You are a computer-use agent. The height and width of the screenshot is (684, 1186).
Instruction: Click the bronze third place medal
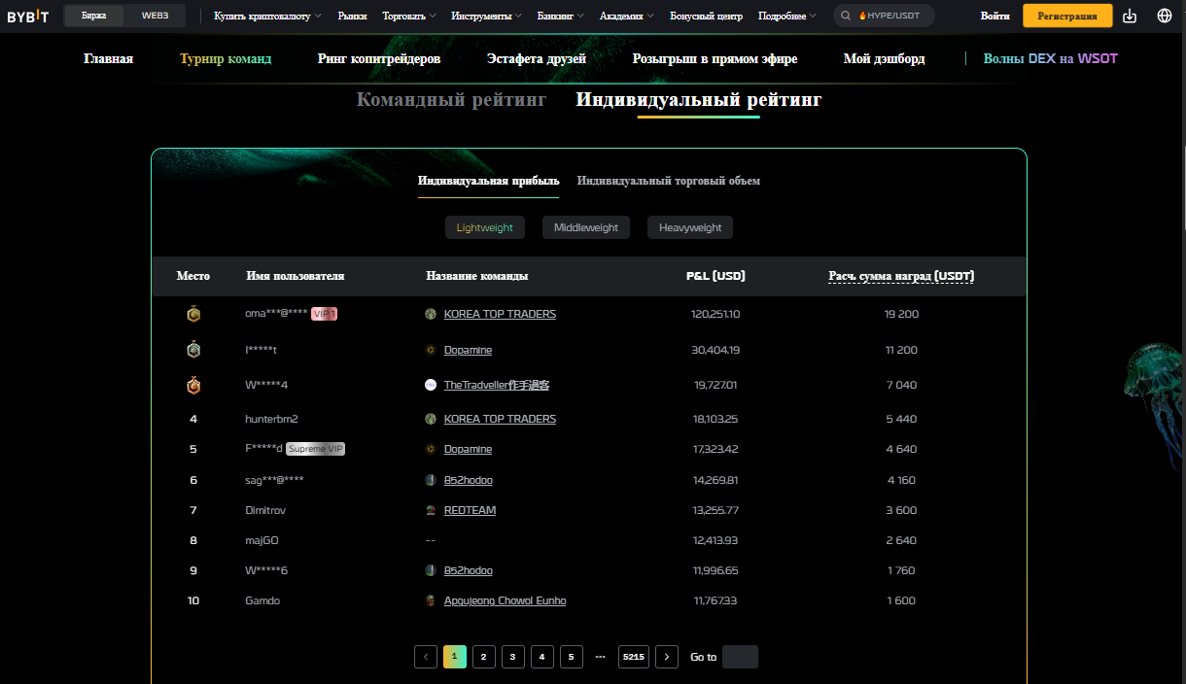(x=193, y=386)
